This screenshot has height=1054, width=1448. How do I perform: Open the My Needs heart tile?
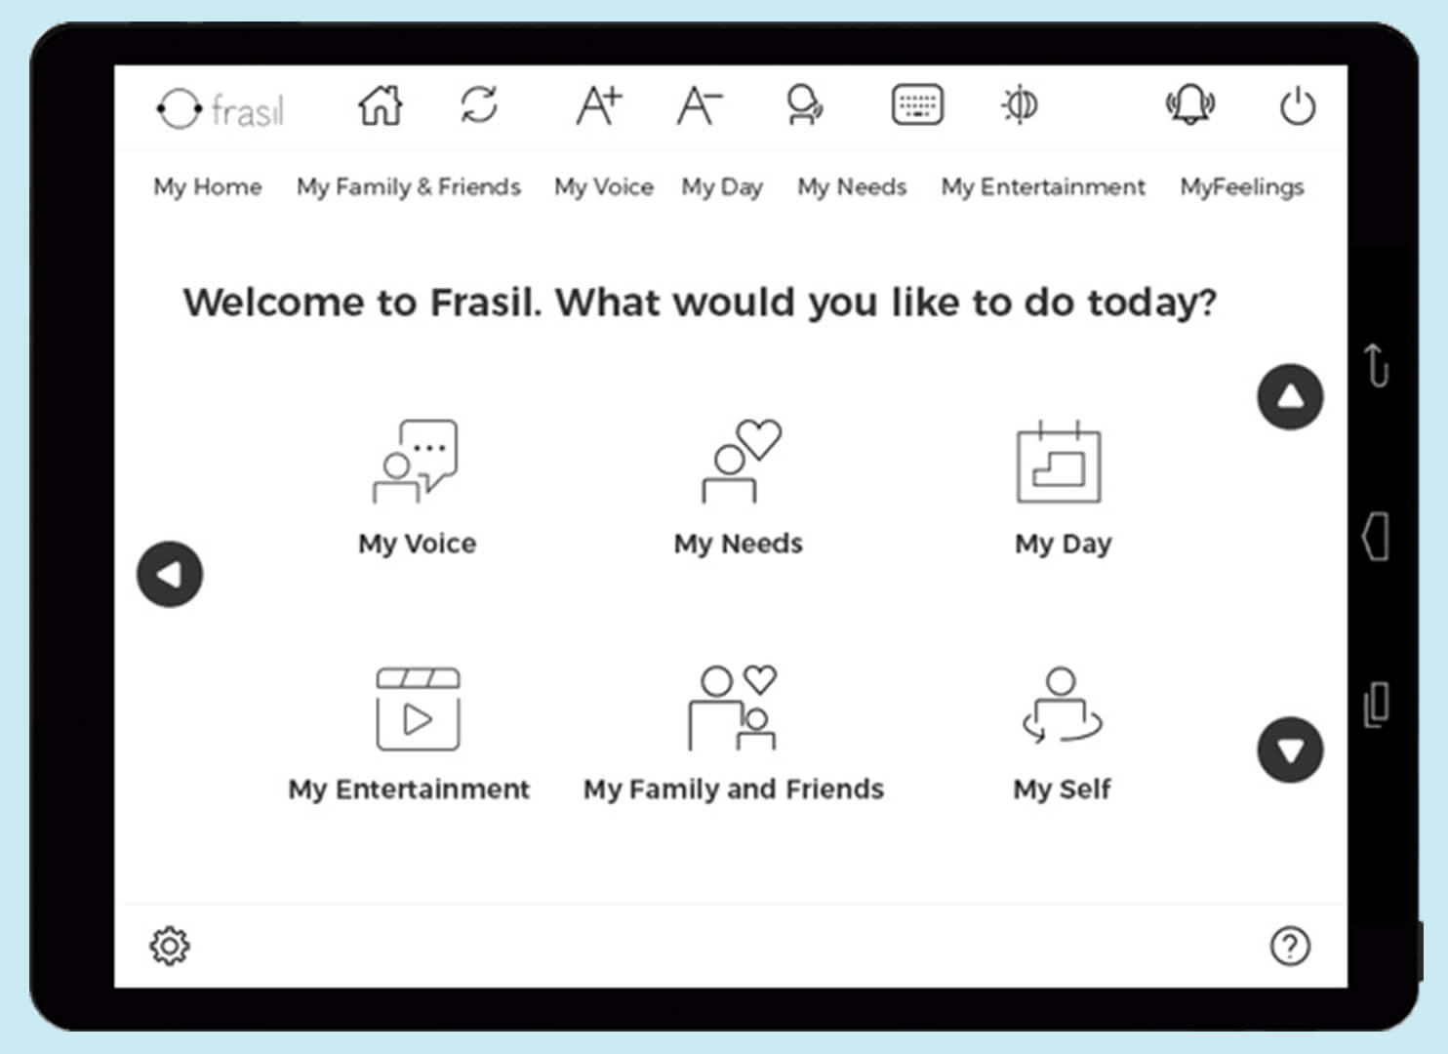(739, 488)
